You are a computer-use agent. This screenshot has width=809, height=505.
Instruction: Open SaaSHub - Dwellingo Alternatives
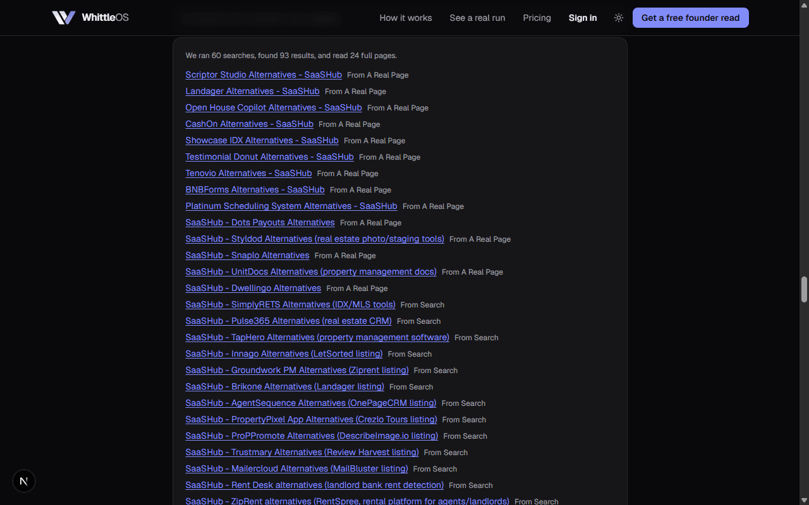coord(253,288)
